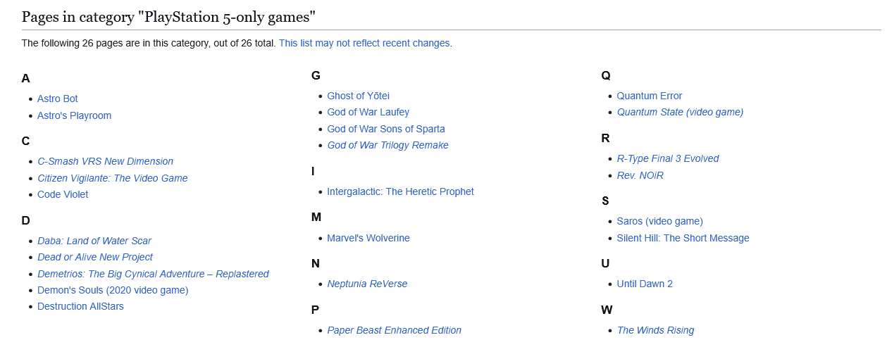Open Astro's Playroom link

(x=75, y=115)
